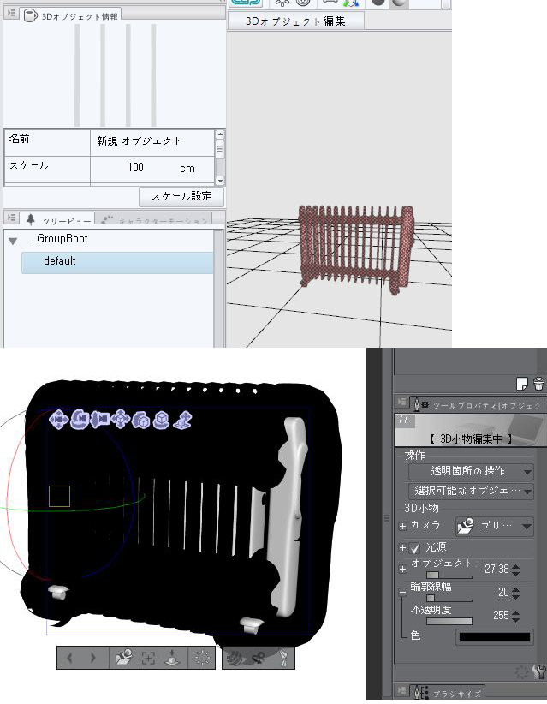Click the スケール設定 button
547x704 pixels.
click(181, 196)
